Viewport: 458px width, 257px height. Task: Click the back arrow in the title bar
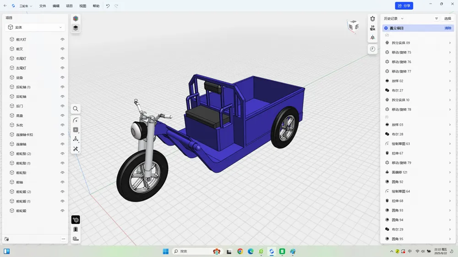tap(5, 6)
